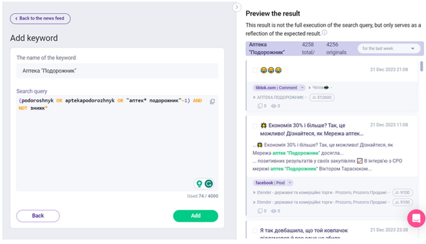
Task: Click the copy icon under TikTok comment
Action: tap(260, 106)
